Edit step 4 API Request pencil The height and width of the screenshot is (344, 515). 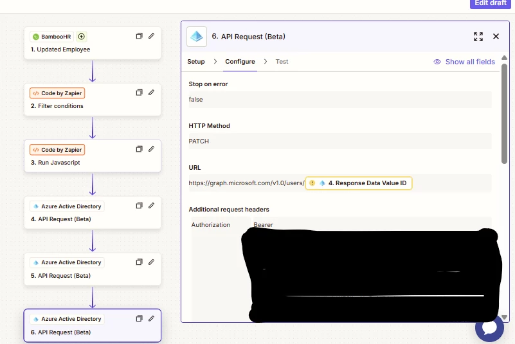point(151,205)
